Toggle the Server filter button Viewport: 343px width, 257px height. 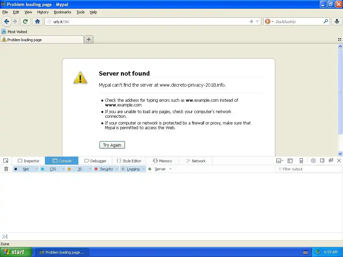[x=157, y=169]
